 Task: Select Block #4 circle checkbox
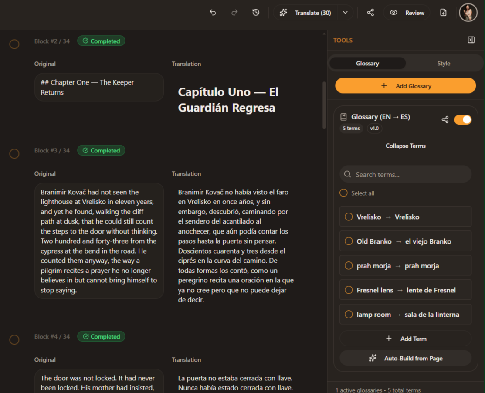14,339
